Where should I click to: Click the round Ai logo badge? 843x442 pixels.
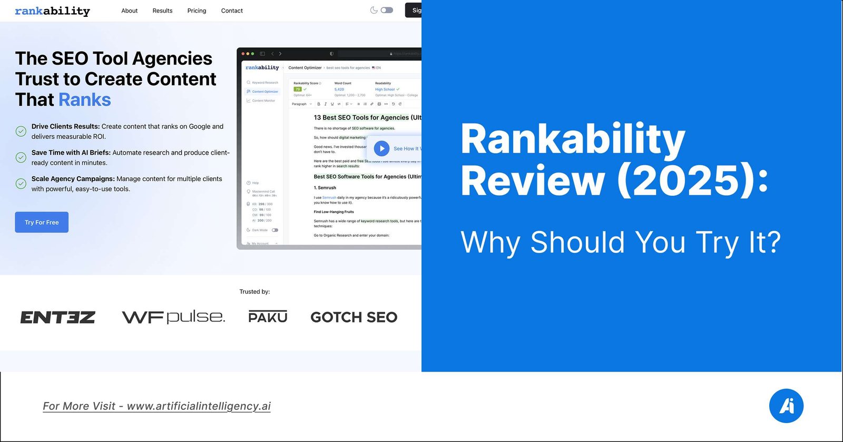786,406
